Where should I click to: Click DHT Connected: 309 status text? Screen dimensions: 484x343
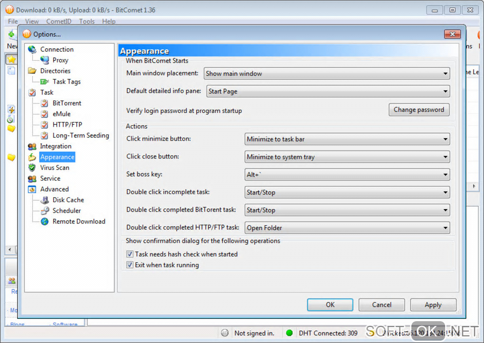[328, 333]
